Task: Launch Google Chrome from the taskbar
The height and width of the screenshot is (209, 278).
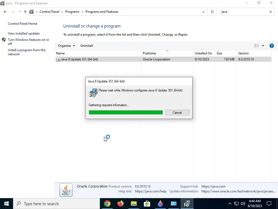Action: tap(107, 204)
